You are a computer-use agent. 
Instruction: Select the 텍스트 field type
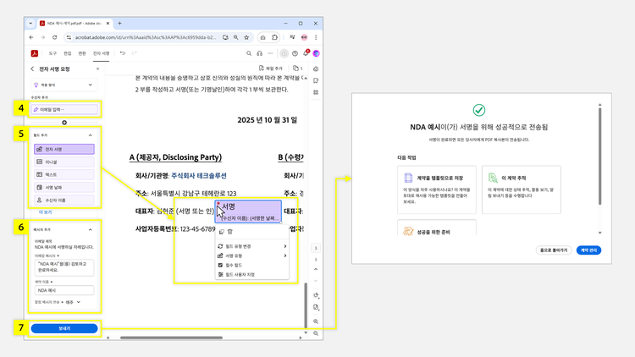64,174
